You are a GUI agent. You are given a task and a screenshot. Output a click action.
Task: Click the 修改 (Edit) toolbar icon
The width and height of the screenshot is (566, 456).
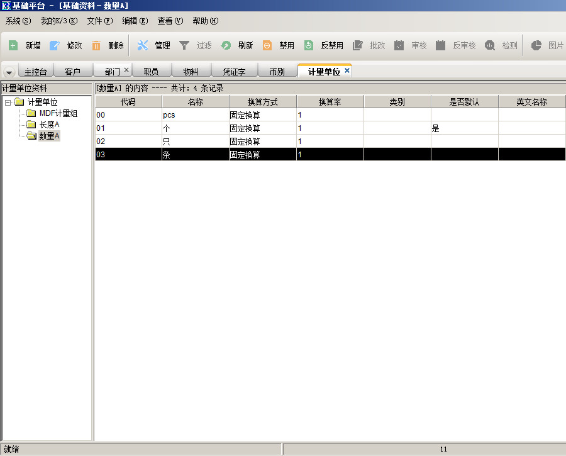(55, 45)
